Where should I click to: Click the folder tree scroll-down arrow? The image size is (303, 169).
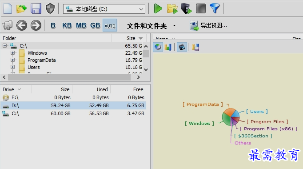pos(146,70)
